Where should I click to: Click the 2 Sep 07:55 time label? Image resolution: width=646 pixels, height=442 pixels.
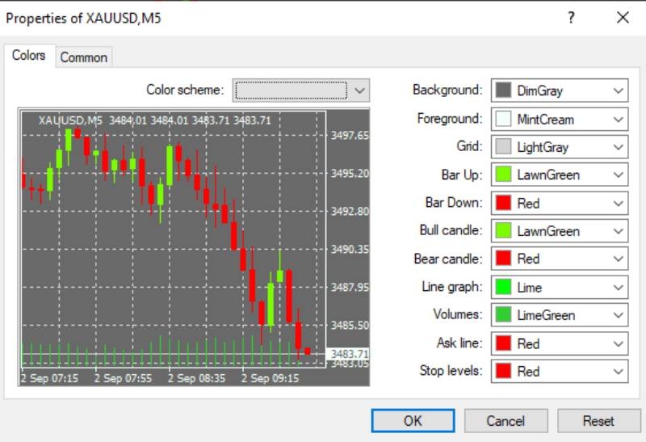(x=124, y=378)
